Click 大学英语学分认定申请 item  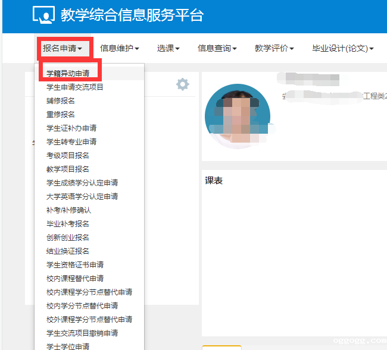coord(82,197)
